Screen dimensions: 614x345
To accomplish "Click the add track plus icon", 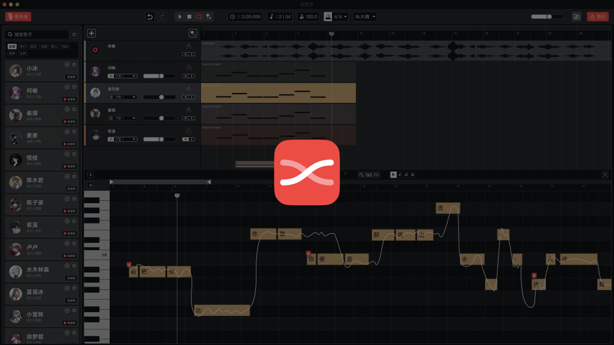I will click(91, 33).
